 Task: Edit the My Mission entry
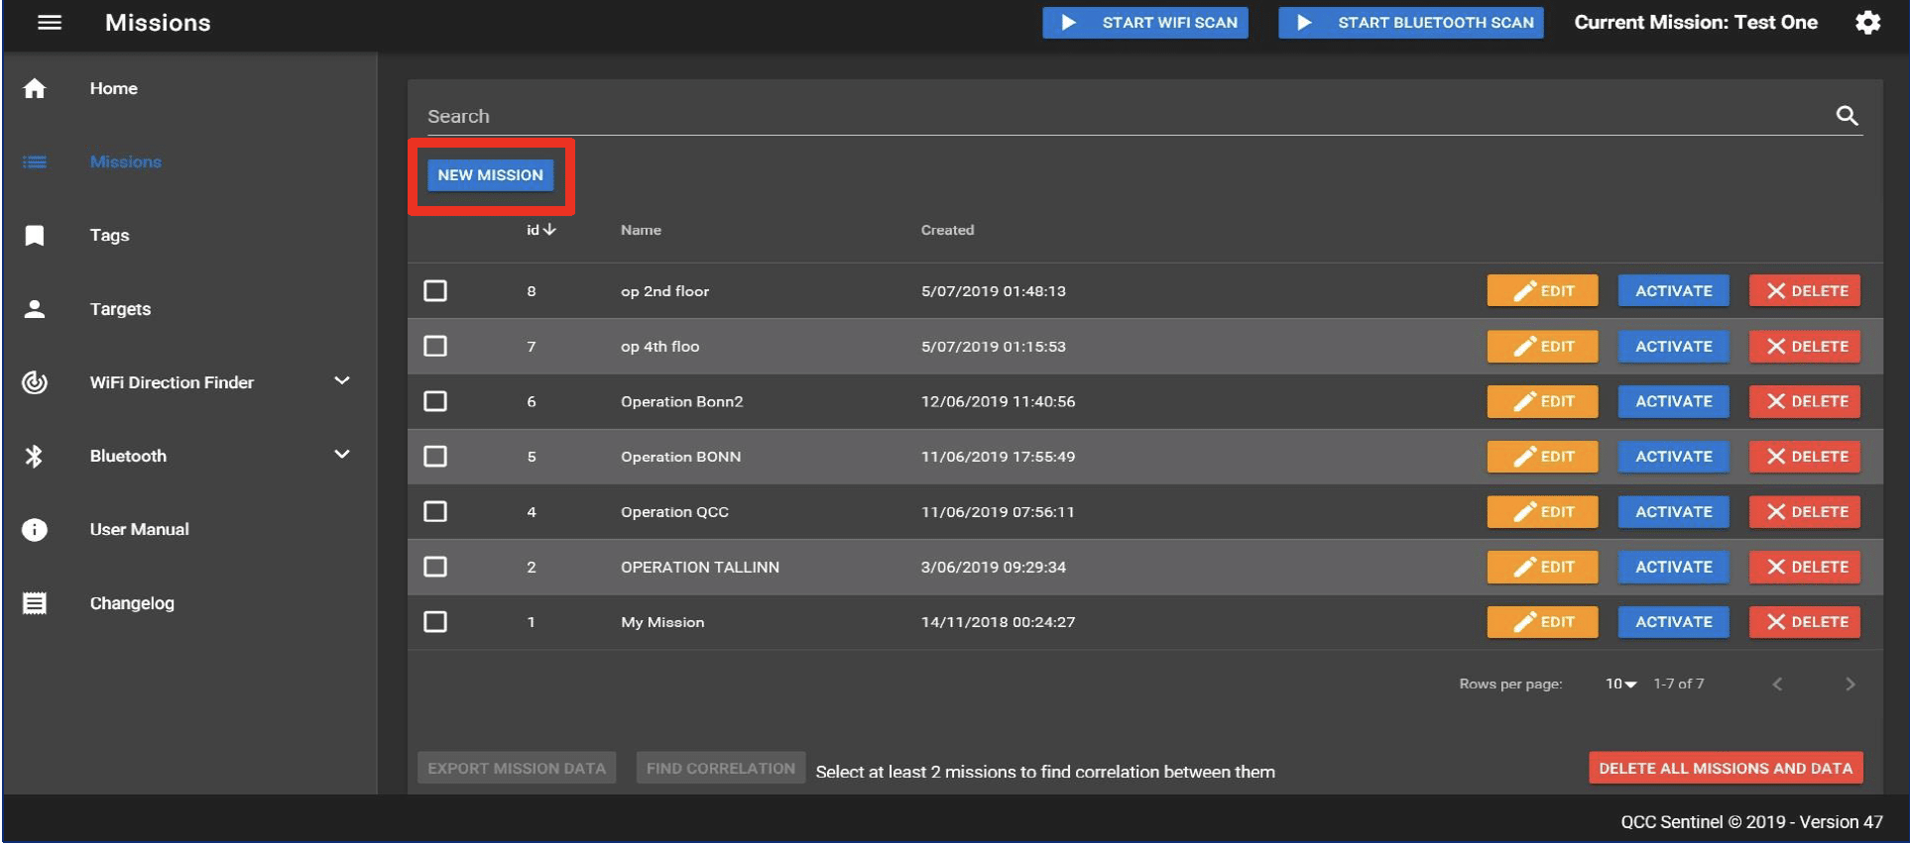tap(1542, 622)
